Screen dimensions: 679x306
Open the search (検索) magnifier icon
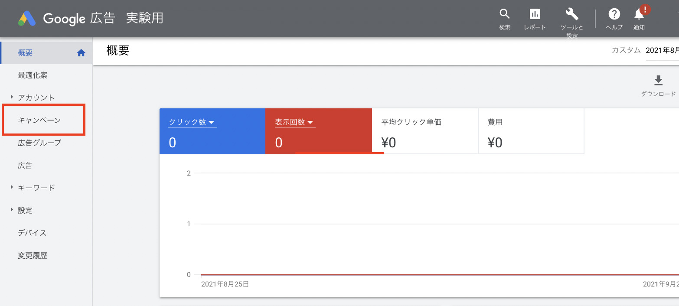coord(504,14)
